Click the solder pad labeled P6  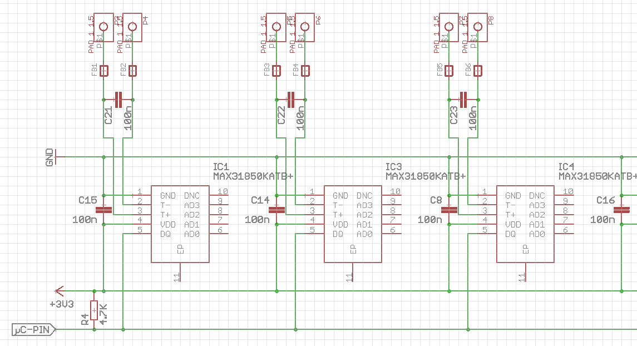coord(305,27)
